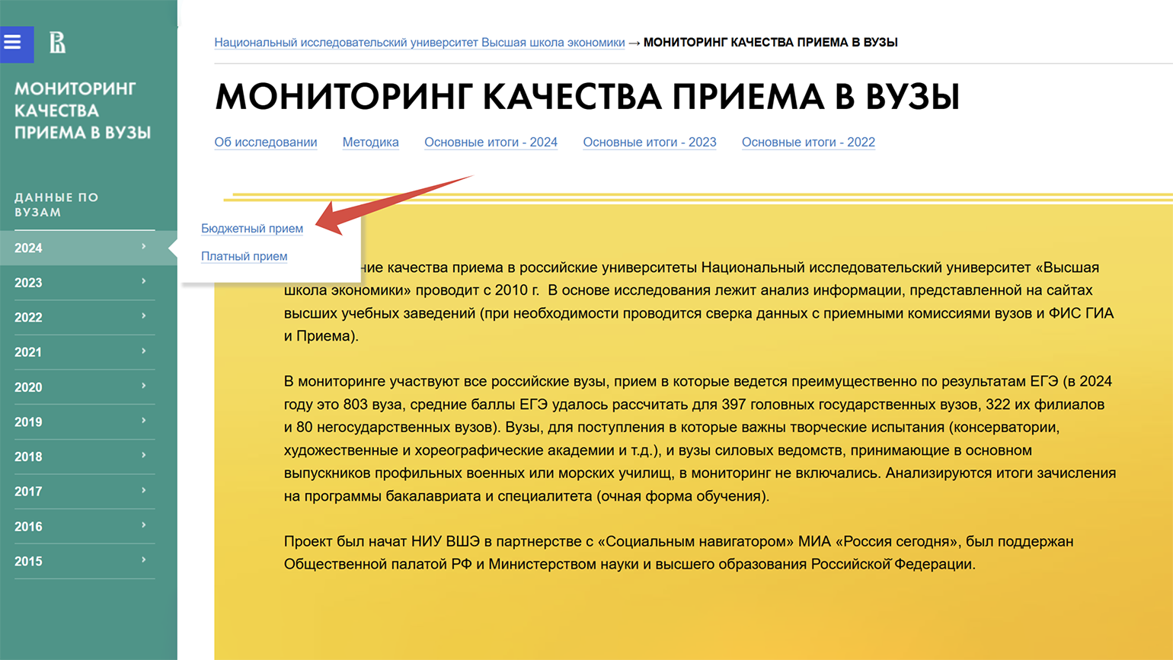
Task: Open the Методика link
Action: click(x=371, y=142)
